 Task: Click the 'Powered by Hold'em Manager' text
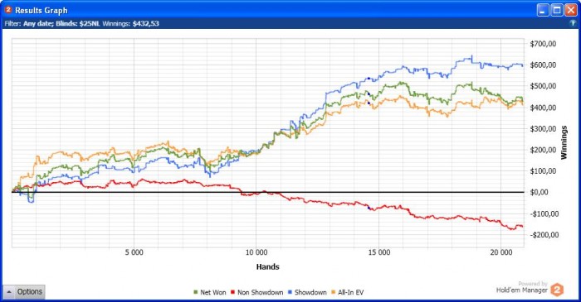(x=522, y=287)
